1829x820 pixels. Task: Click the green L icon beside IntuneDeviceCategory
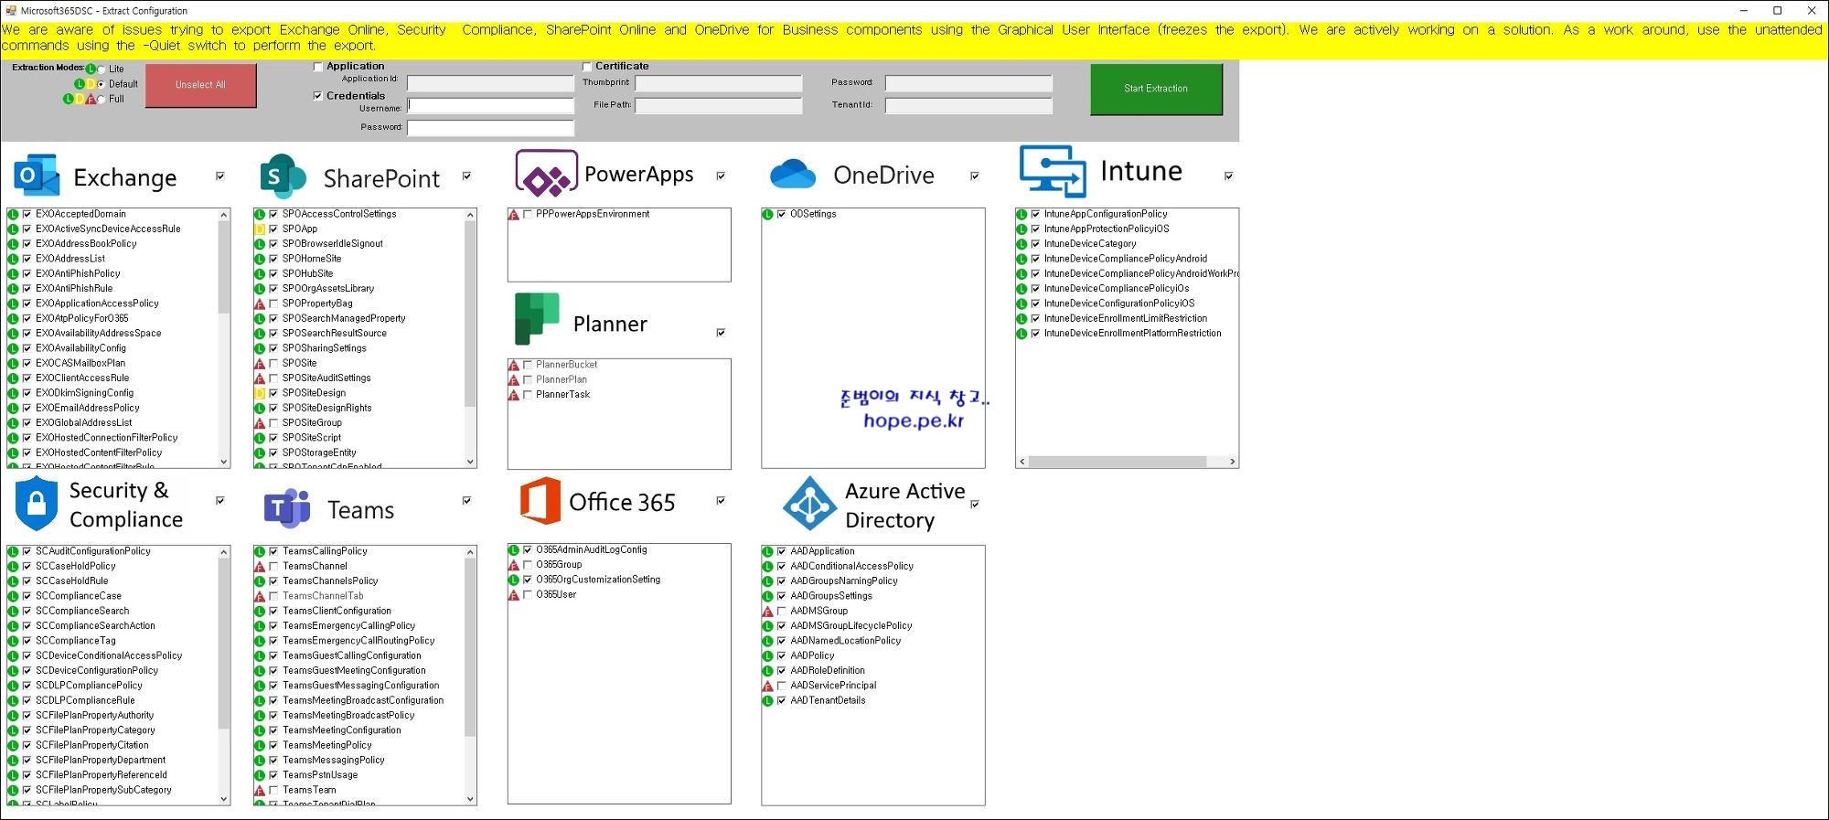click(1021, 244)
